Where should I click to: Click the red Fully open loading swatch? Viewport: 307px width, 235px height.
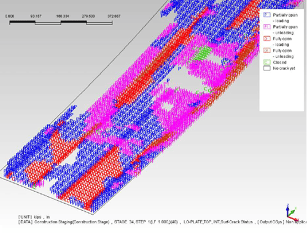click(x=267, y=39)
